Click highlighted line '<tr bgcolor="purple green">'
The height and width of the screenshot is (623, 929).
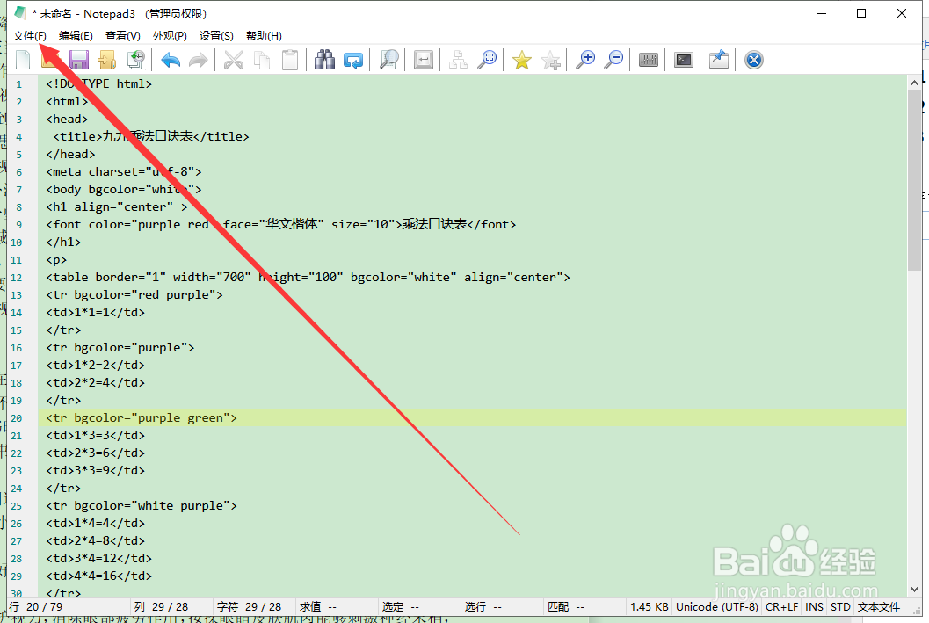[142, 417]
